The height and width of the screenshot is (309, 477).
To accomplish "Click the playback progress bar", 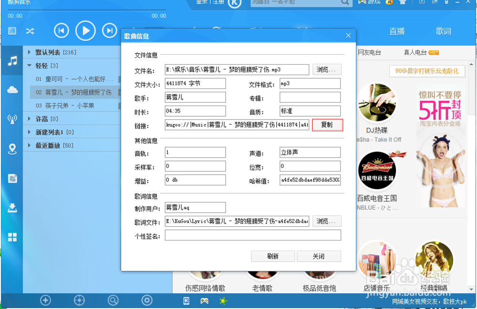I will click(x=87, y=10).
